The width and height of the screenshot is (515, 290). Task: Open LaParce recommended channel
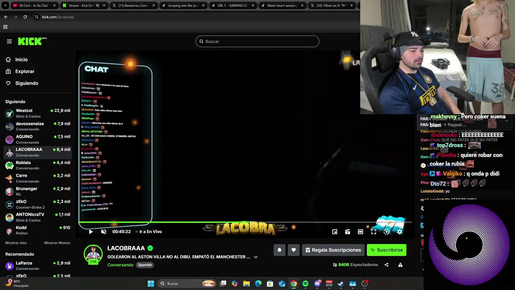coord(38,265)
